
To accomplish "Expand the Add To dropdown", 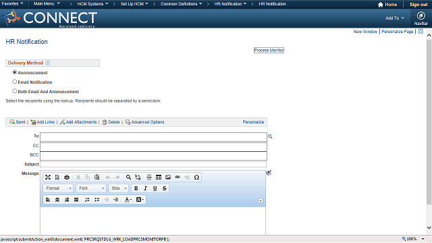I will coord(395,18).
